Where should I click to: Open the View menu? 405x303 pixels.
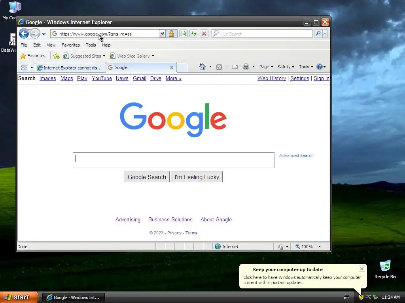click(x=51, y=45)
